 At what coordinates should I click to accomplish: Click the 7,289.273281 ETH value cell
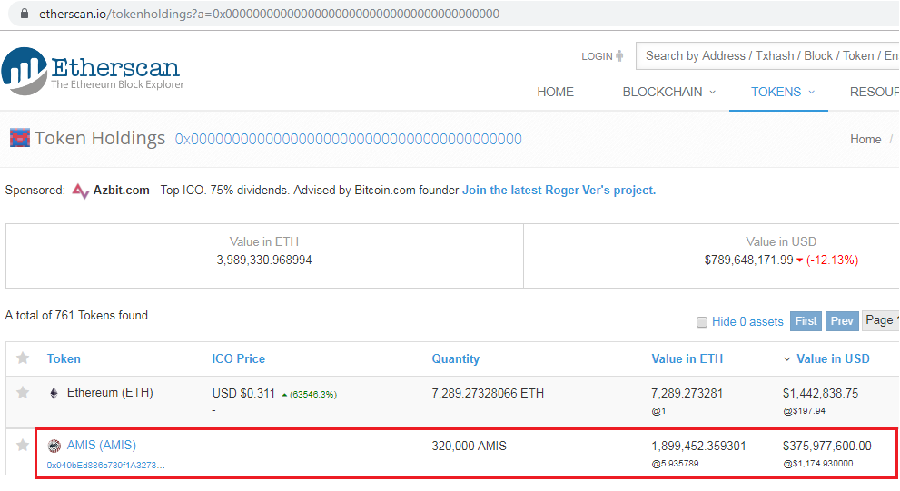coord(687,394)
